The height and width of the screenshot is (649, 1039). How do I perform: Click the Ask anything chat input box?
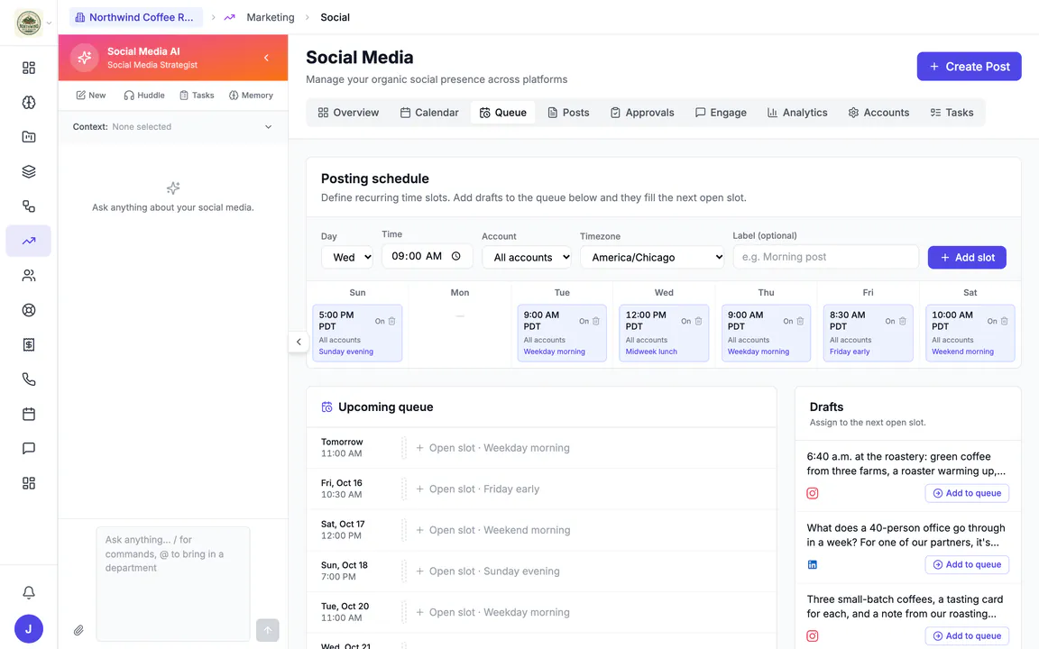coord(173,584)
